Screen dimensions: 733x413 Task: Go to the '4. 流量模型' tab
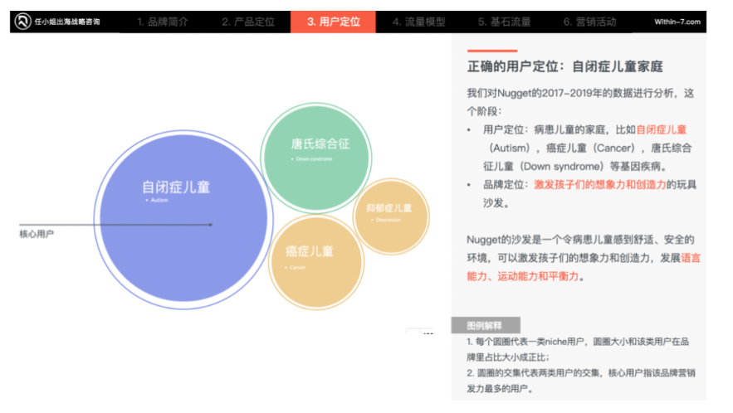pos(418,22)
